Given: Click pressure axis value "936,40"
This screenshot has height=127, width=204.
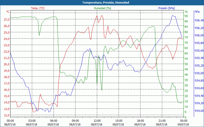Looking at the screenshot, I should [x=199, y=20].
